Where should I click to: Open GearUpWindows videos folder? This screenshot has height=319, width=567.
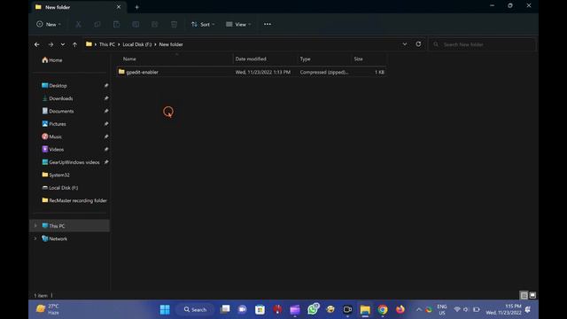point(71,162)
